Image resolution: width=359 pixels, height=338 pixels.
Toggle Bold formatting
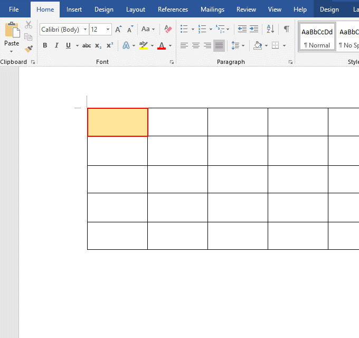click(x=45, y=46)
